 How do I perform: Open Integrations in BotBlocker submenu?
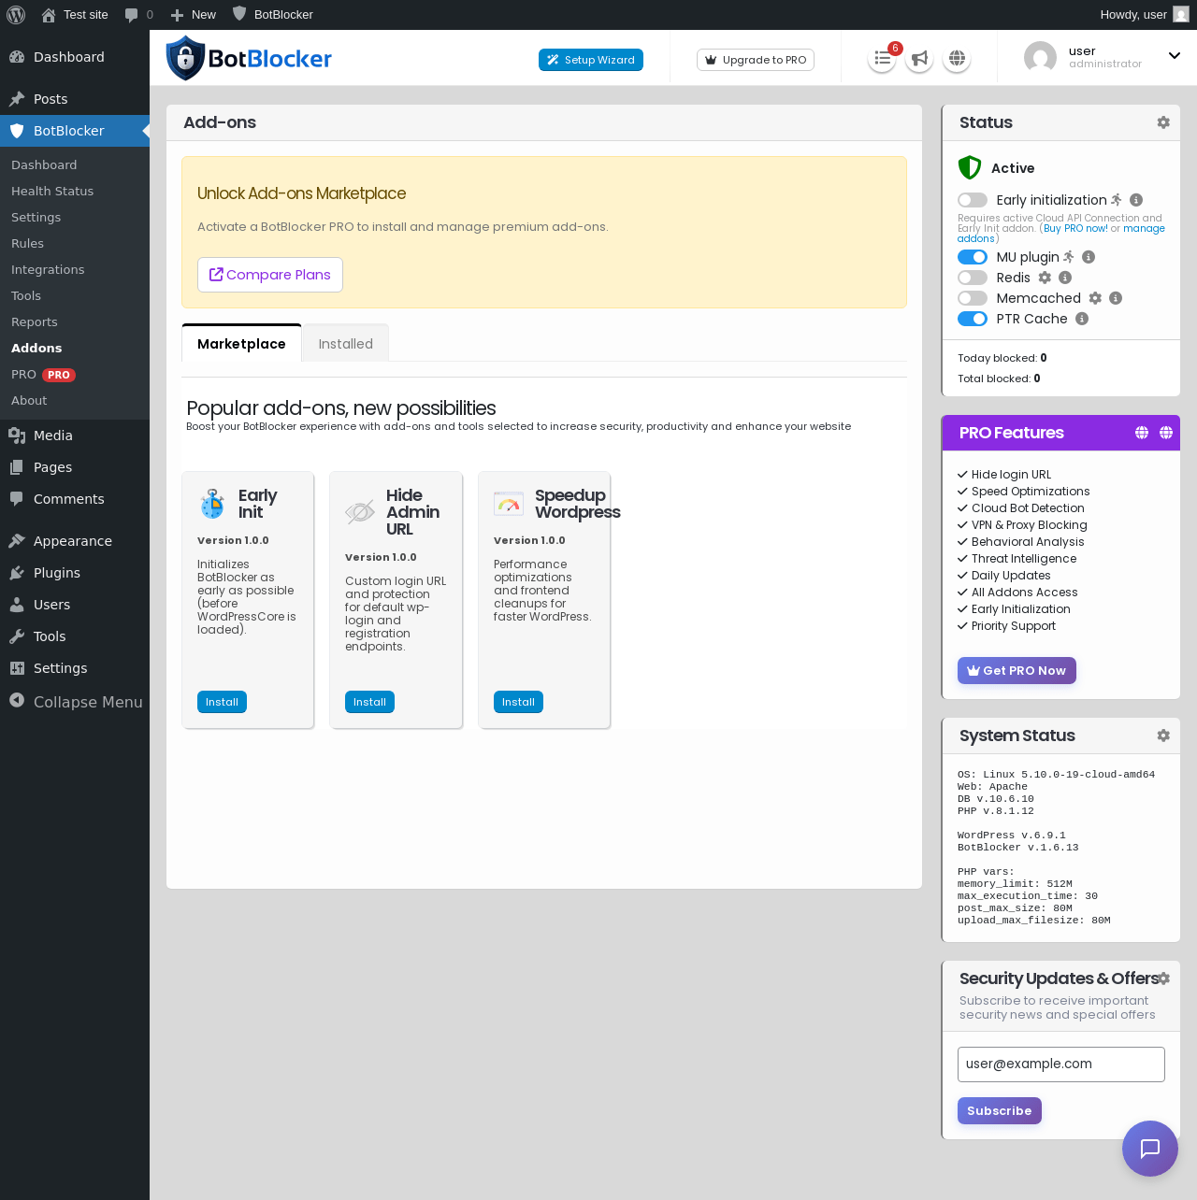[48, 269]
